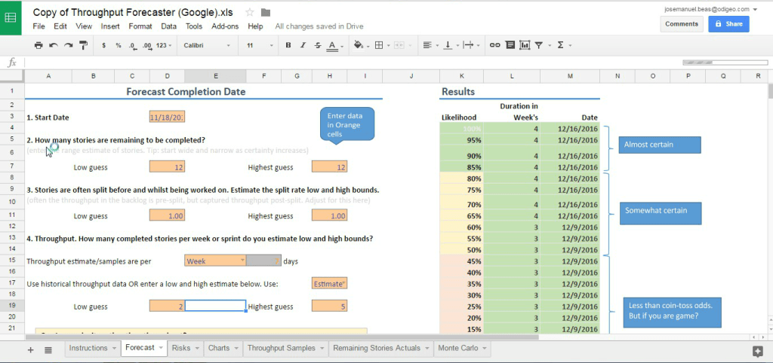Toggle bold formatting

288,45
